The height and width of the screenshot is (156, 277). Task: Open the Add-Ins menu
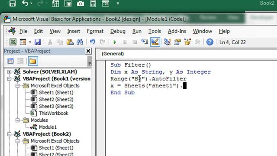177,31
